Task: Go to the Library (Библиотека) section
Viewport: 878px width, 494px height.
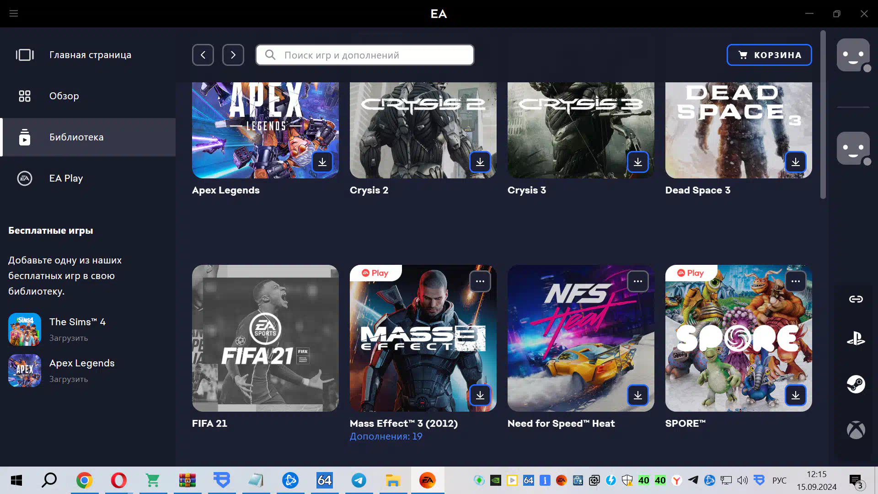Action: point(76,137)
